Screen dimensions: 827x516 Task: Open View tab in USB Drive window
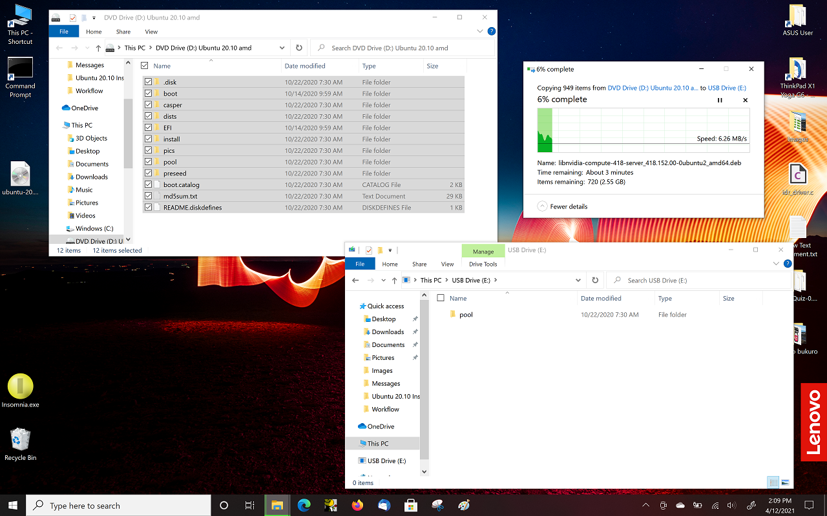click(447, 264)
